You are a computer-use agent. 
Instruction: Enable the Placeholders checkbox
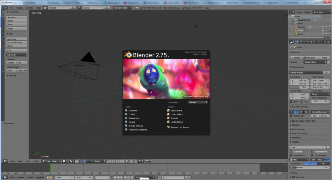tap(291, 155)
